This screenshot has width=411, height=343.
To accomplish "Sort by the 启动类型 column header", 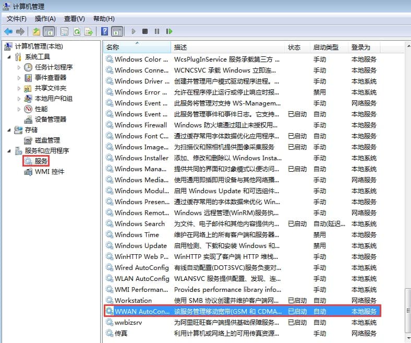I will 329,47.
